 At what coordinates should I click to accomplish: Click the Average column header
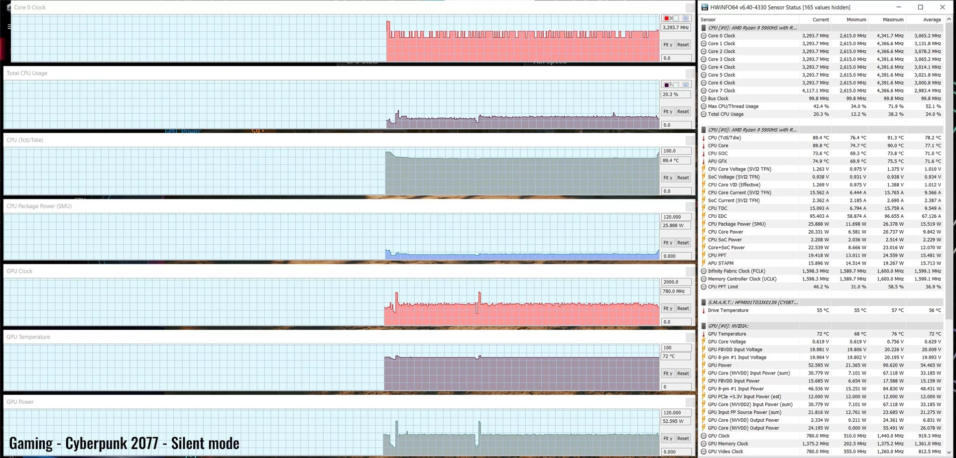[932, 19]
